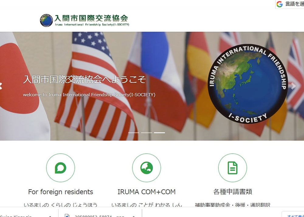The height and width of the screenshot is (217, 304).
Task: Click the welcome to Iruma International Friendship Society text
Action: [89, 95]
